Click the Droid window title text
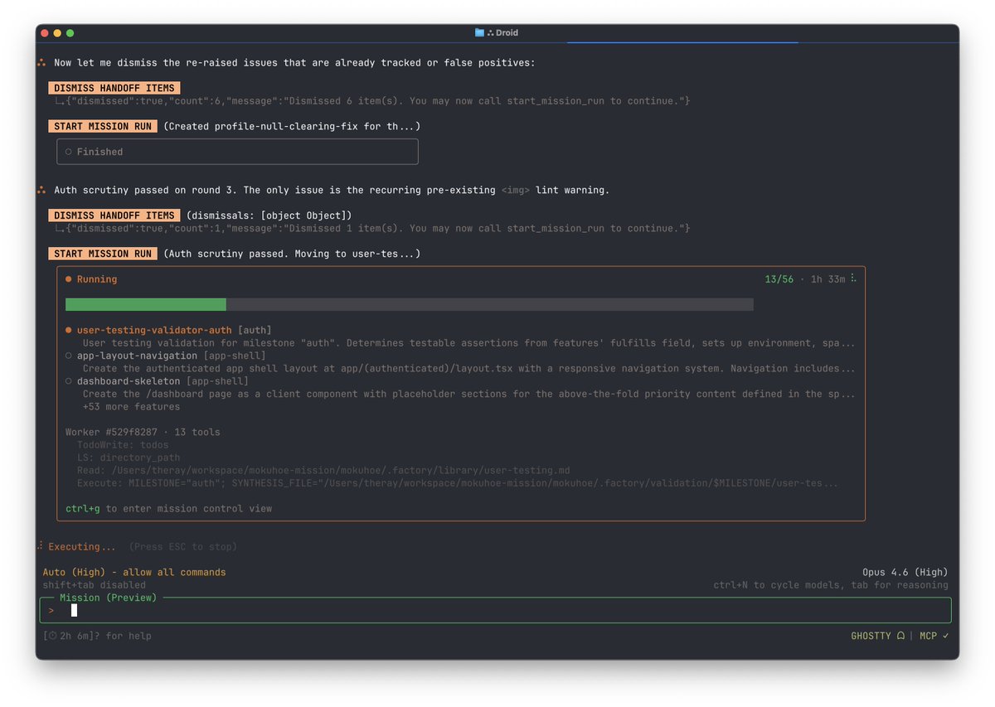 pyautogui.click(x=507, y=33)
